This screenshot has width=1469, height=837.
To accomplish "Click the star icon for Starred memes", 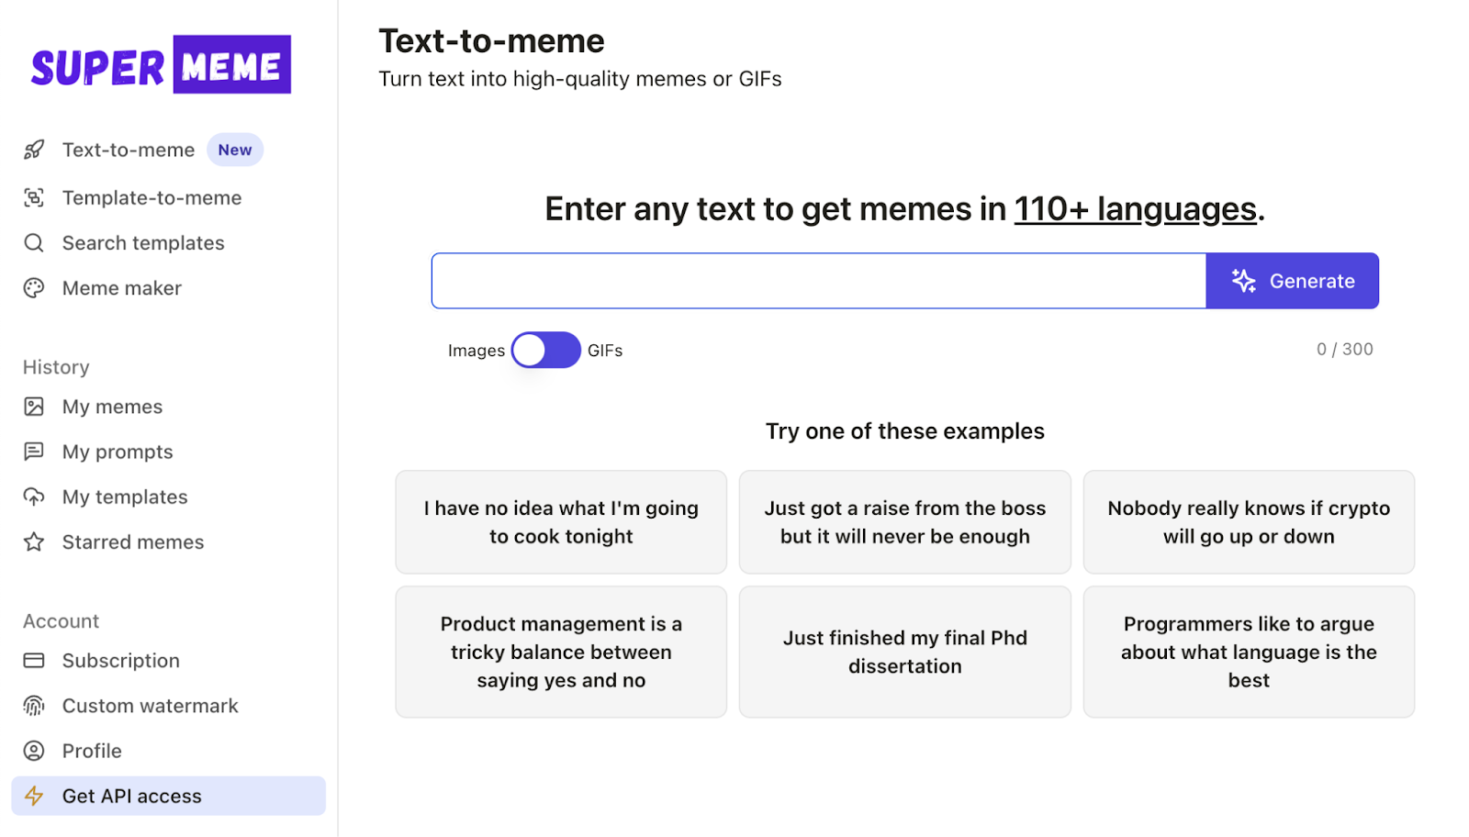I will click(34, 541).
